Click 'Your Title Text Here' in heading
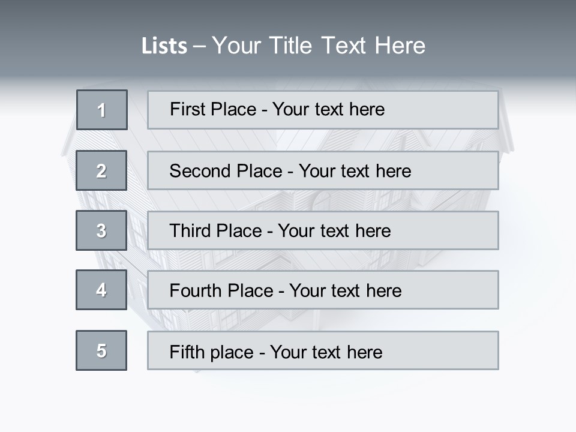Screen dimensions: 576x432 click(x=318, y=46)
